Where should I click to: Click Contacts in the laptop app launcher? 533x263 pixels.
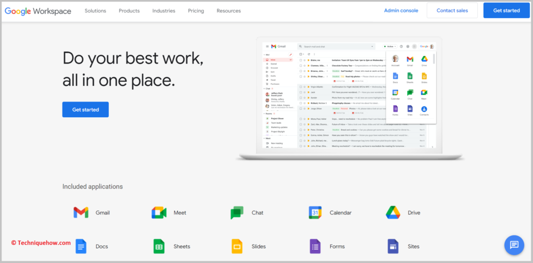[x=424, y=109]
